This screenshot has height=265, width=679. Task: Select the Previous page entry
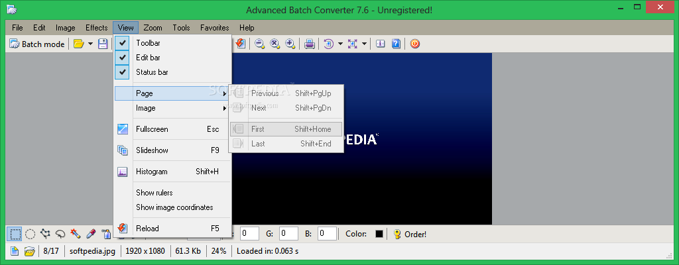[x=286, y=93]
